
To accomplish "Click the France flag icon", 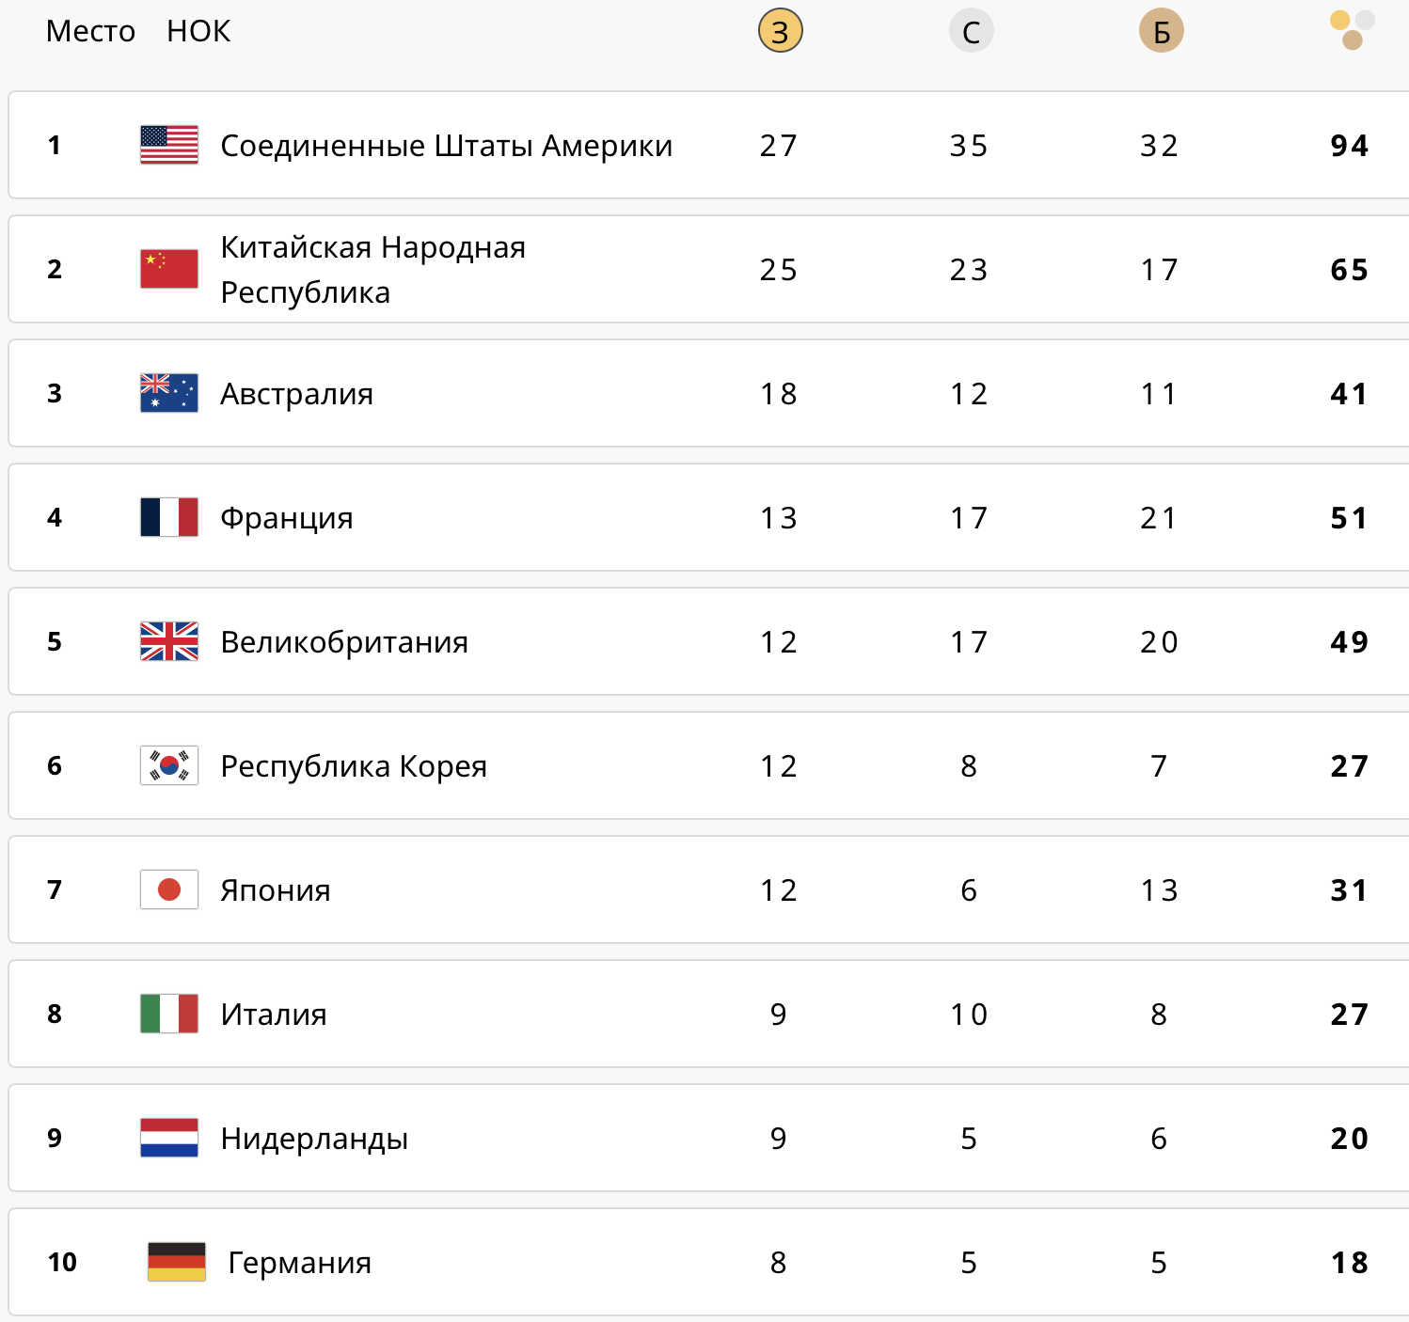I will pyautogui.click(x=169, y=517).
